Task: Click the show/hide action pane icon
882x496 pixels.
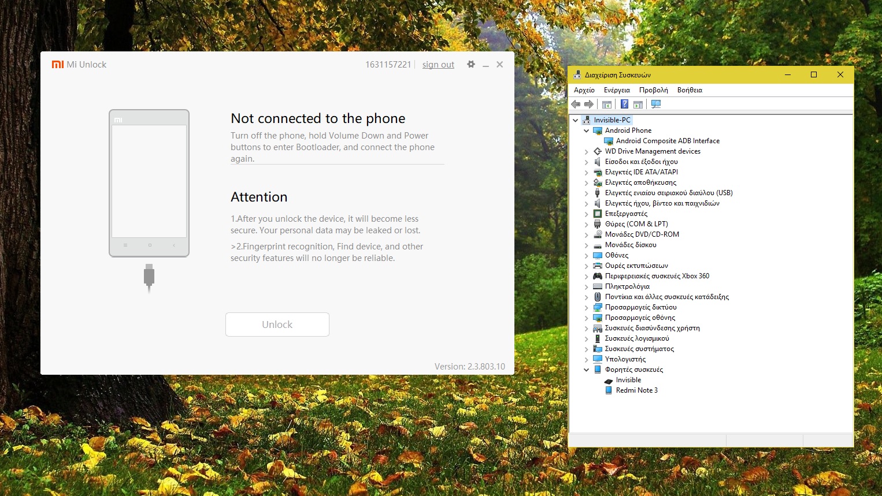Action: (638, 105)
